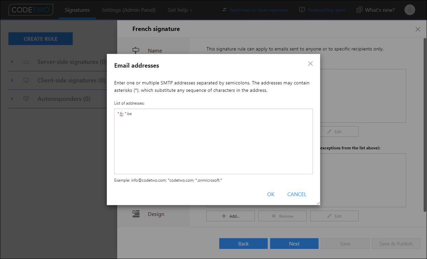Click the green plus icon on Add...
This screenshot has height=259, width=427.
pos(224,216)
